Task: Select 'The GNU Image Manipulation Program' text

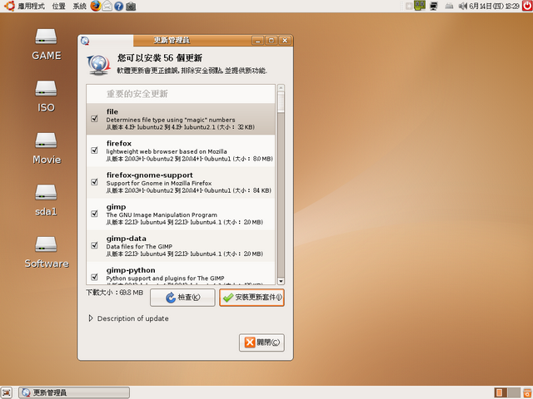Action: [162, 214]
